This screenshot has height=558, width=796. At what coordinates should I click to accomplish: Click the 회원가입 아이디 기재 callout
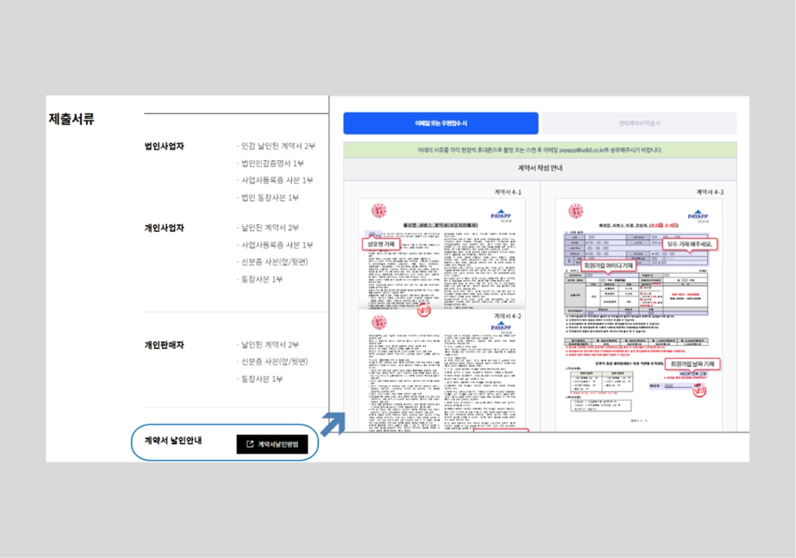click(x=608, y=266)
